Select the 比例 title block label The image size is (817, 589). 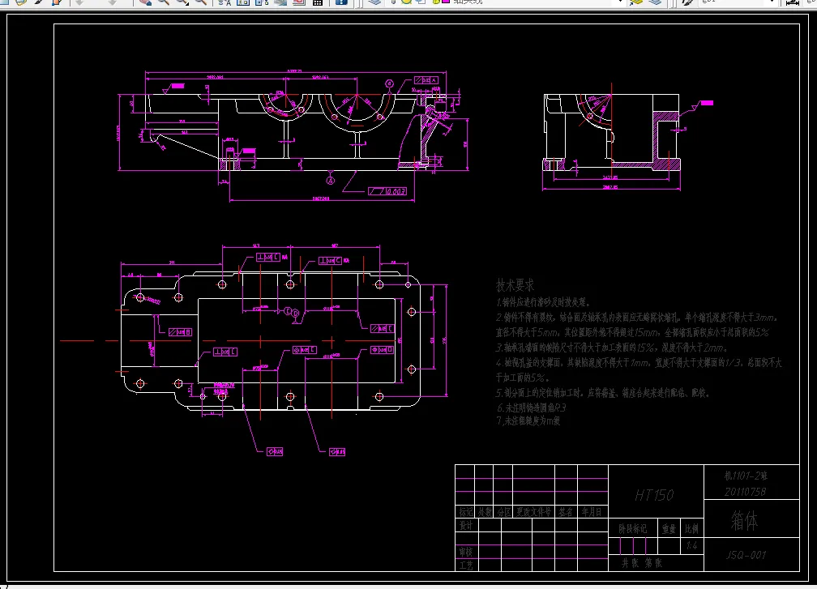coord(691,529)
